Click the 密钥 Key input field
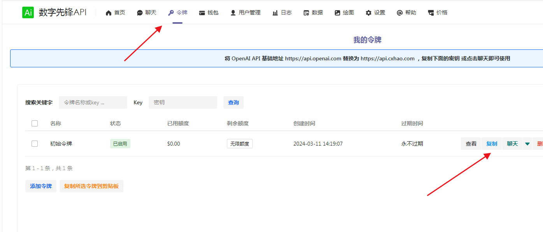 [183, 102]
